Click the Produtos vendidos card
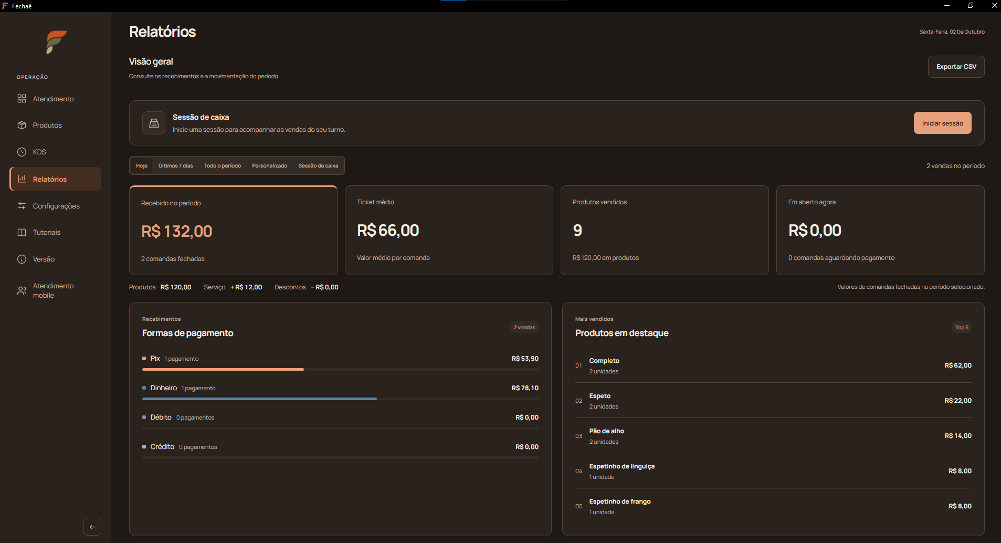The width and height of the screenshot is (1001, 543). tap(665, 230)
